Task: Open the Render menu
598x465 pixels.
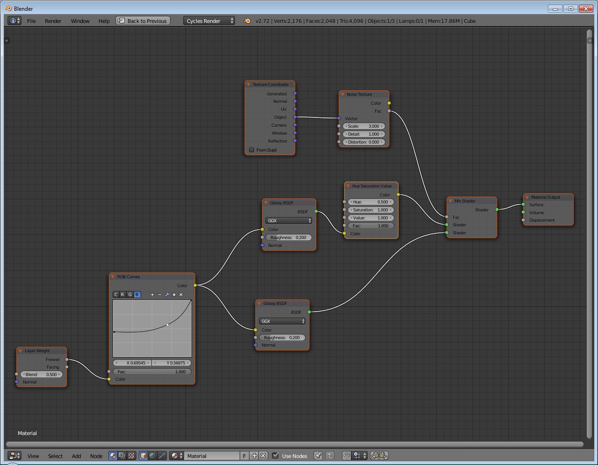Action: click(53, 21)
